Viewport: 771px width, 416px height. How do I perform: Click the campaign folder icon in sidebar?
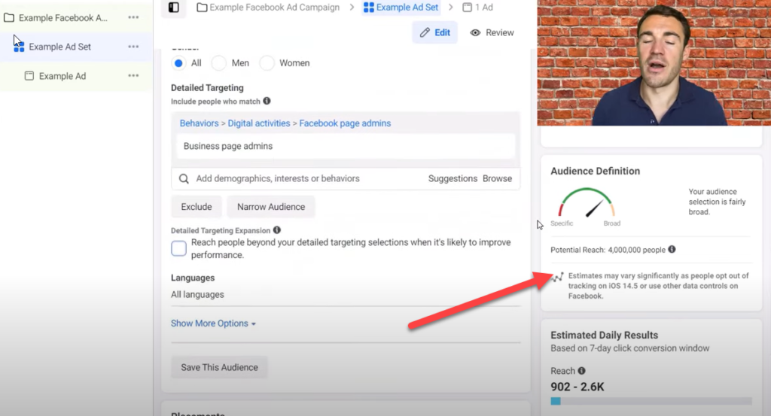[9, 18]
